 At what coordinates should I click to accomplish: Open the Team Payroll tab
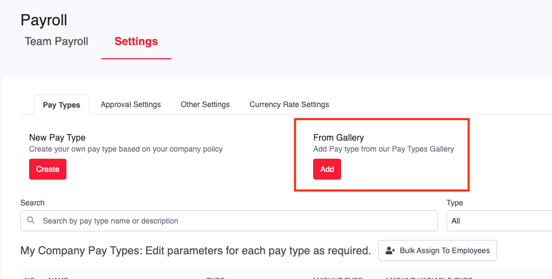pyautogui.click(x=57, y=42)
